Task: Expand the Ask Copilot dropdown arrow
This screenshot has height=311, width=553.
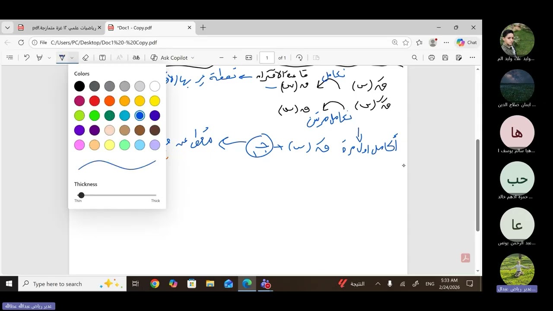Action: click(x=193, y=57)
